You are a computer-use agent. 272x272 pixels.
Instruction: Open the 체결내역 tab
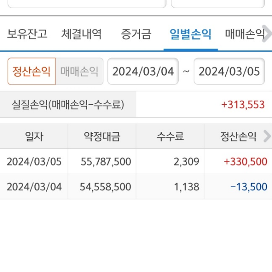point(82,34)
